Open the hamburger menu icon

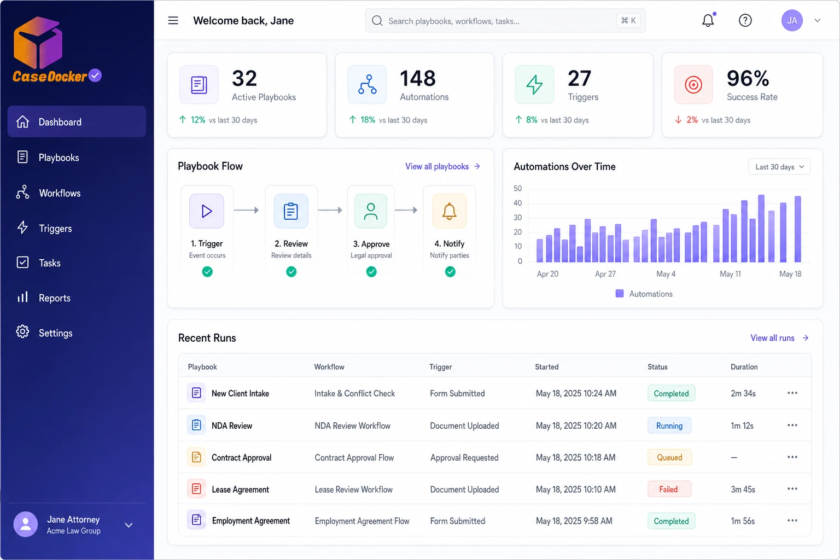(x=173, y=21)
